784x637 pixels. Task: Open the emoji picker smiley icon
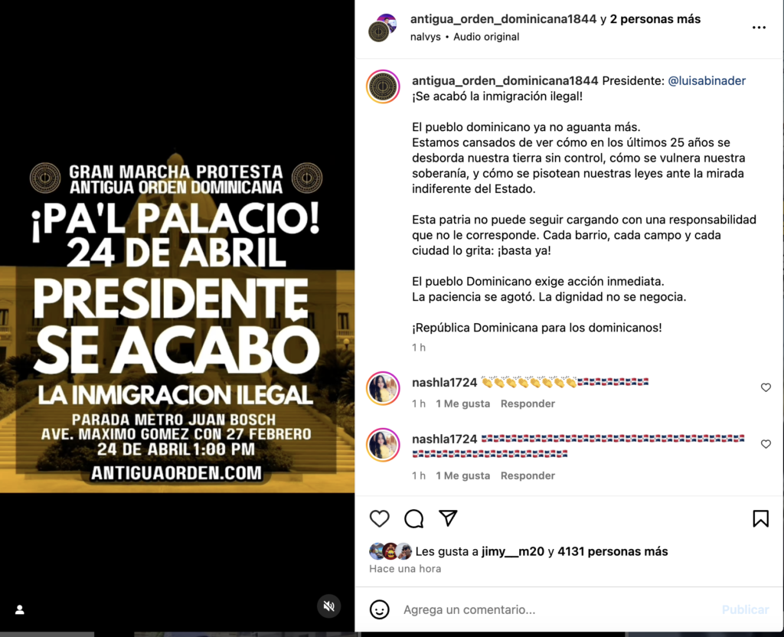(x=380, y=609)
